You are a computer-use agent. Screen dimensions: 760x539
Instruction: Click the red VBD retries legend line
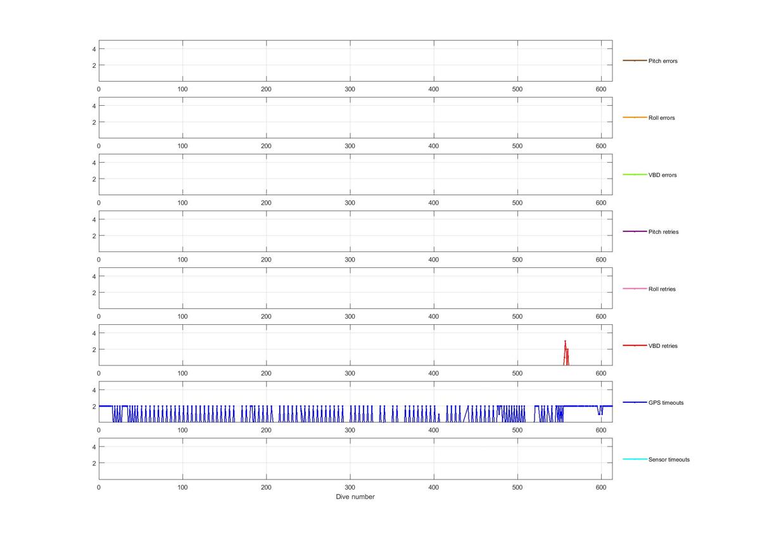(x=635, y=346)
